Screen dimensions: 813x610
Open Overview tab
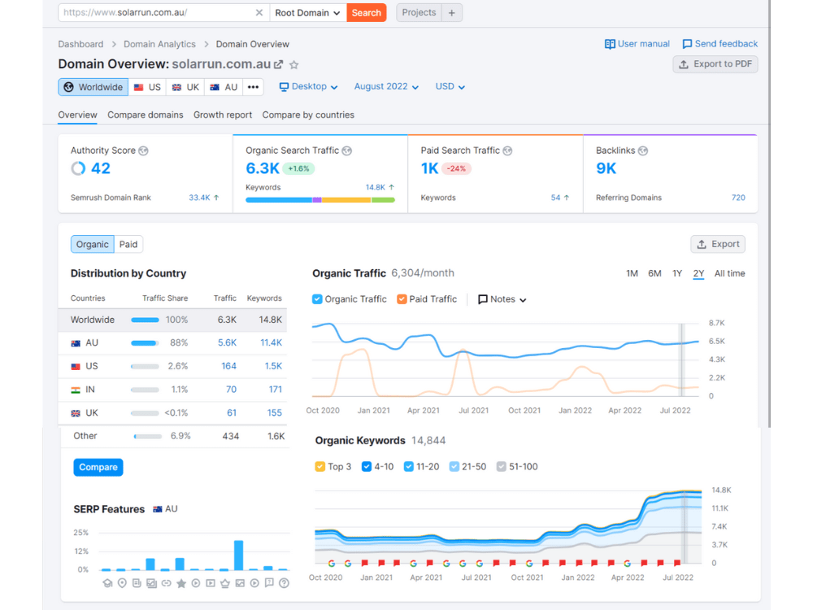coord(77,115)
